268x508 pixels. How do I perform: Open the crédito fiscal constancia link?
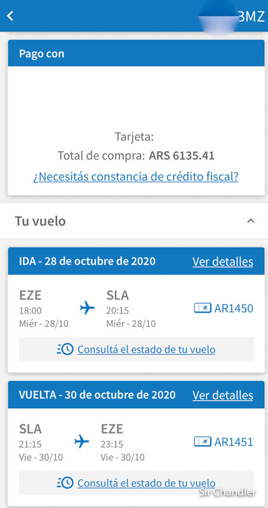pyautogui.click(x=135, y=177)
